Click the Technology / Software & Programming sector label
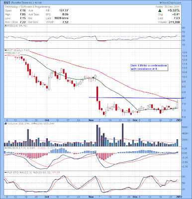This screenshot has height=199, width=192. (27, 7)
